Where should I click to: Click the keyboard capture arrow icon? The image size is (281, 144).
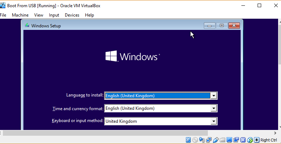pos(257,140)
